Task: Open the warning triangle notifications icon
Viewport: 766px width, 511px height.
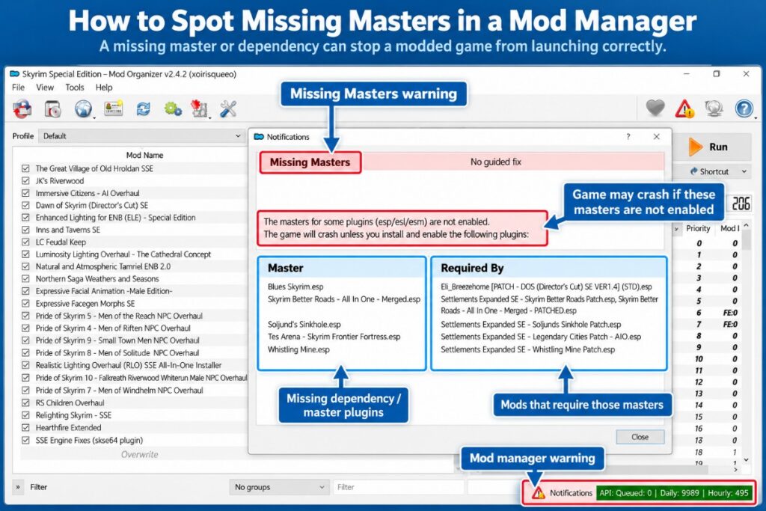Action: (684, 108)
